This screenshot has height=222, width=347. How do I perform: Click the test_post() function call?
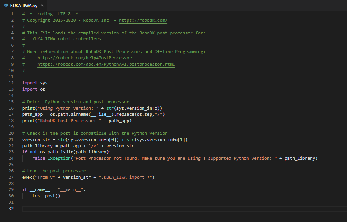[x=46, y=196]
